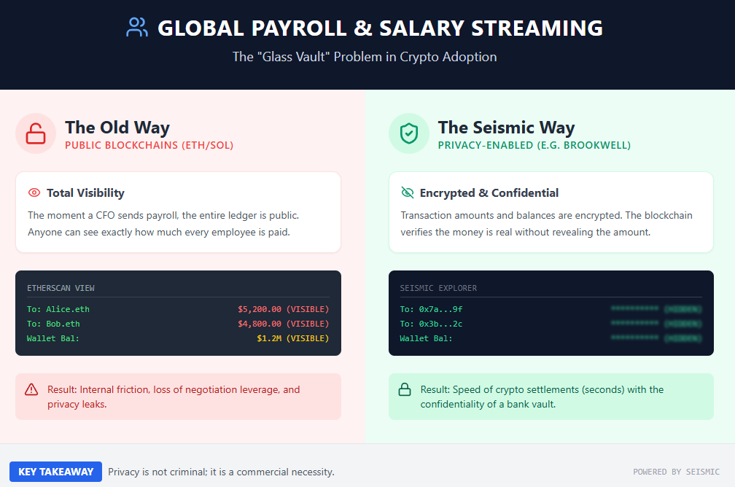Click the red eye icon beside Total Visibility

coord(34,192)
